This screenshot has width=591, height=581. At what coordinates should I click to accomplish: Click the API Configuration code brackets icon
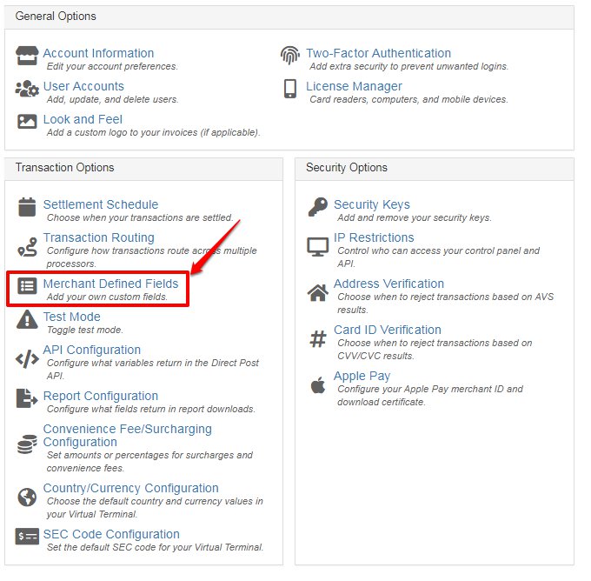click(27, 359)
